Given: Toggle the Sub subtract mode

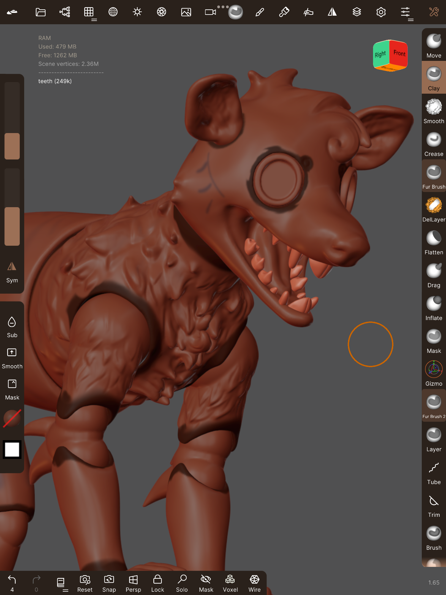Looking at the screenshot, I should 12,327.
